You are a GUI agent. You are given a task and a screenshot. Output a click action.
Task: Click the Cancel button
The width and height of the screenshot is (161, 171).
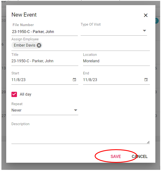(x=139, y=157)
